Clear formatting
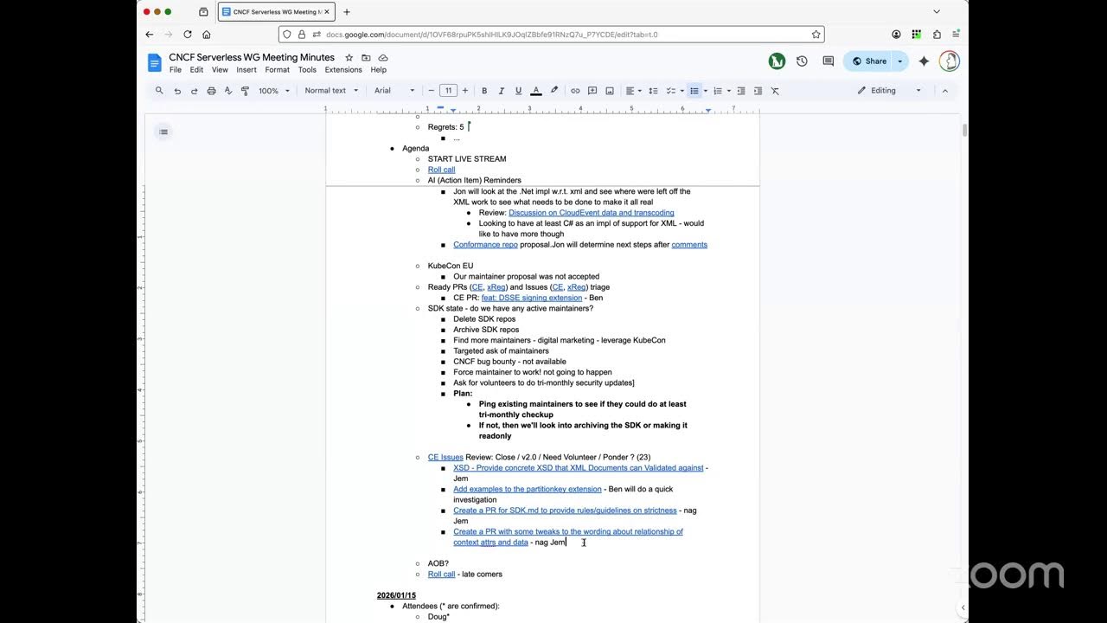 (x=775, y=90)
